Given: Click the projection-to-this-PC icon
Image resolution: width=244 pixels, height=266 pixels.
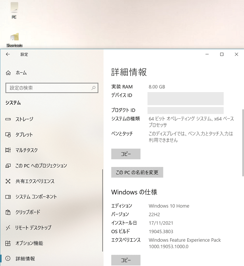Looking at the screenshot, I should coord(8,166).
